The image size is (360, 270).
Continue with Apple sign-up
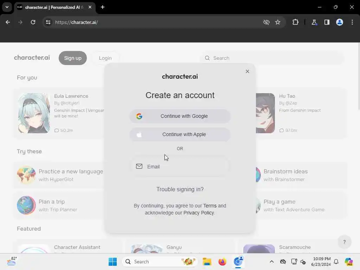pyautogui.click(x=180, y=135)
